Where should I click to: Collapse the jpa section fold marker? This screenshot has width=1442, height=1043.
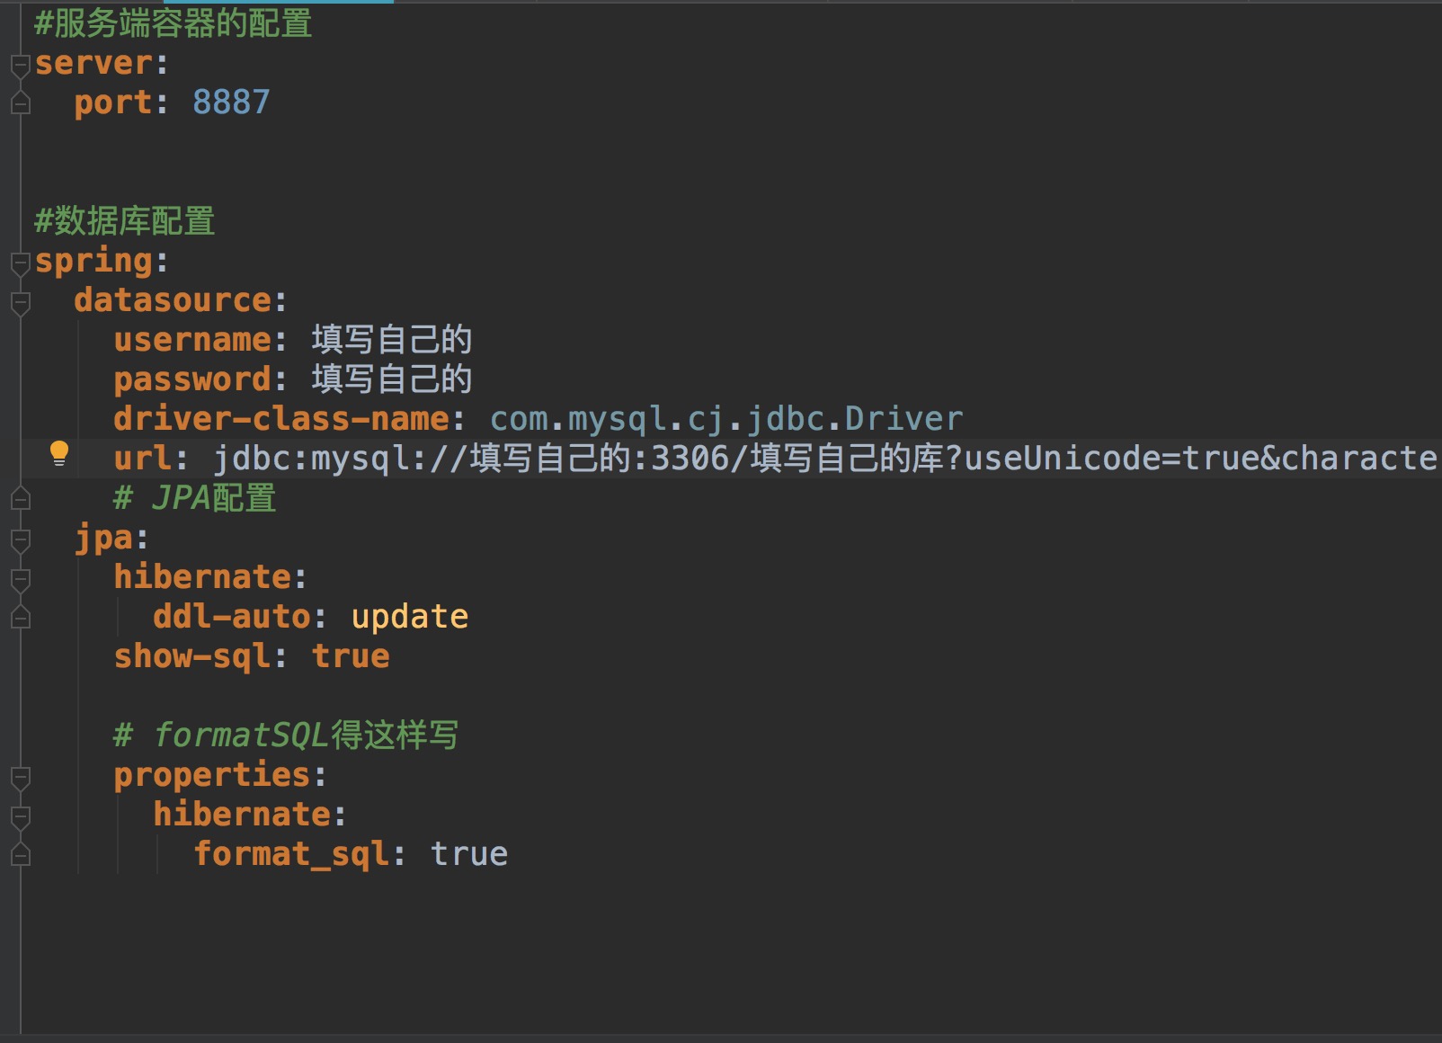pyautogui.click(x=20, y=539)
